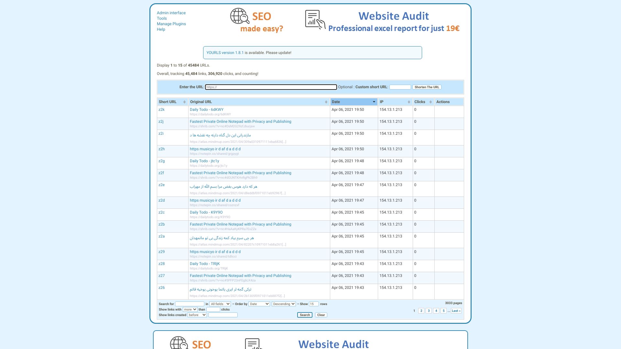Open short URL z2e

[x=161, y=185]
